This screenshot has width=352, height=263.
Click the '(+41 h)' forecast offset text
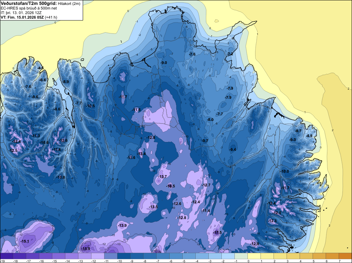click(x=51, y=17)
